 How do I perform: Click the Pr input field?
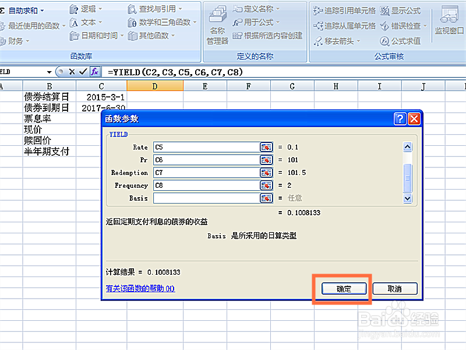(x=207, y=160)
